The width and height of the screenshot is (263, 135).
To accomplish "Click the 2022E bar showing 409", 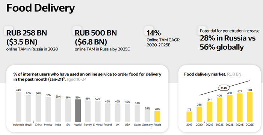I will [219, 110].
